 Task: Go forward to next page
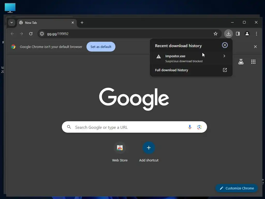21,34
